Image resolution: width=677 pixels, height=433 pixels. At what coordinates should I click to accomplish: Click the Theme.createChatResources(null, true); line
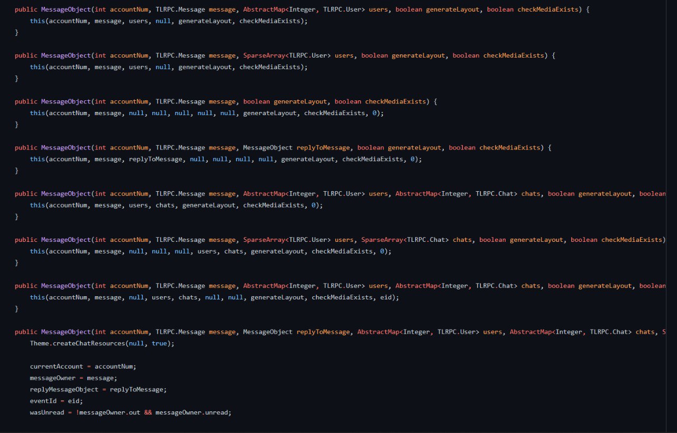[102, 343]
